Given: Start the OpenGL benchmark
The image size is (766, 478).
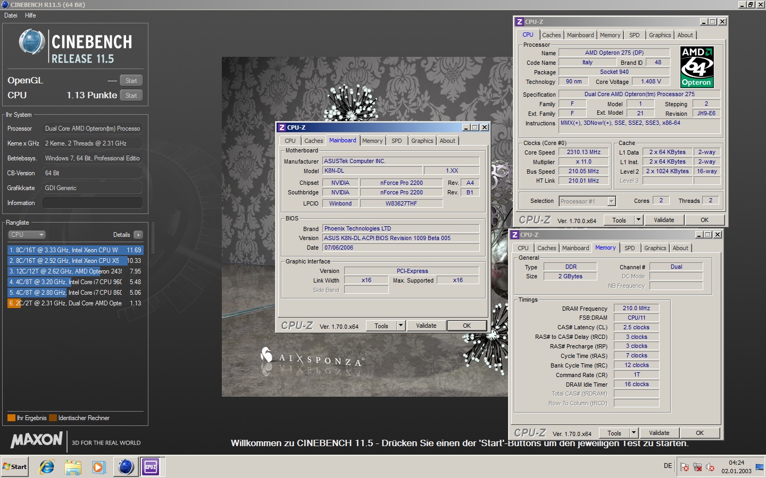Looking at the screenshot, I should pos(131,81).
